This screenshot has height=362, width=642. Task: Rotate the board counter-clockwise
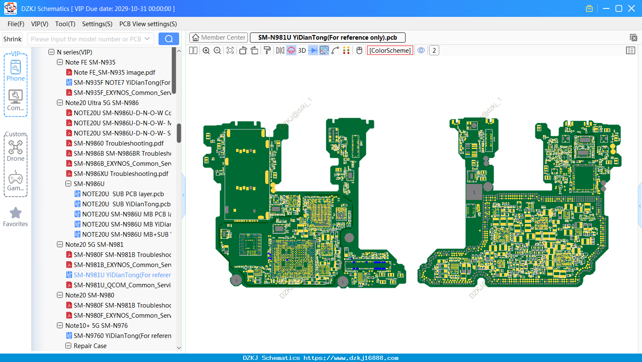click(243, 51)
